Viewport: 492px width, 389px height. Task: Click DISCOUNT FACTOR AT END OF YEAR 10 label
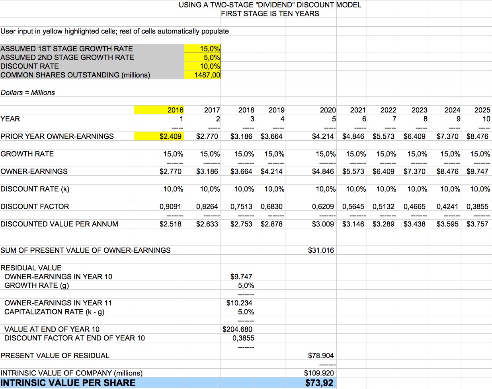click(74, 338)
